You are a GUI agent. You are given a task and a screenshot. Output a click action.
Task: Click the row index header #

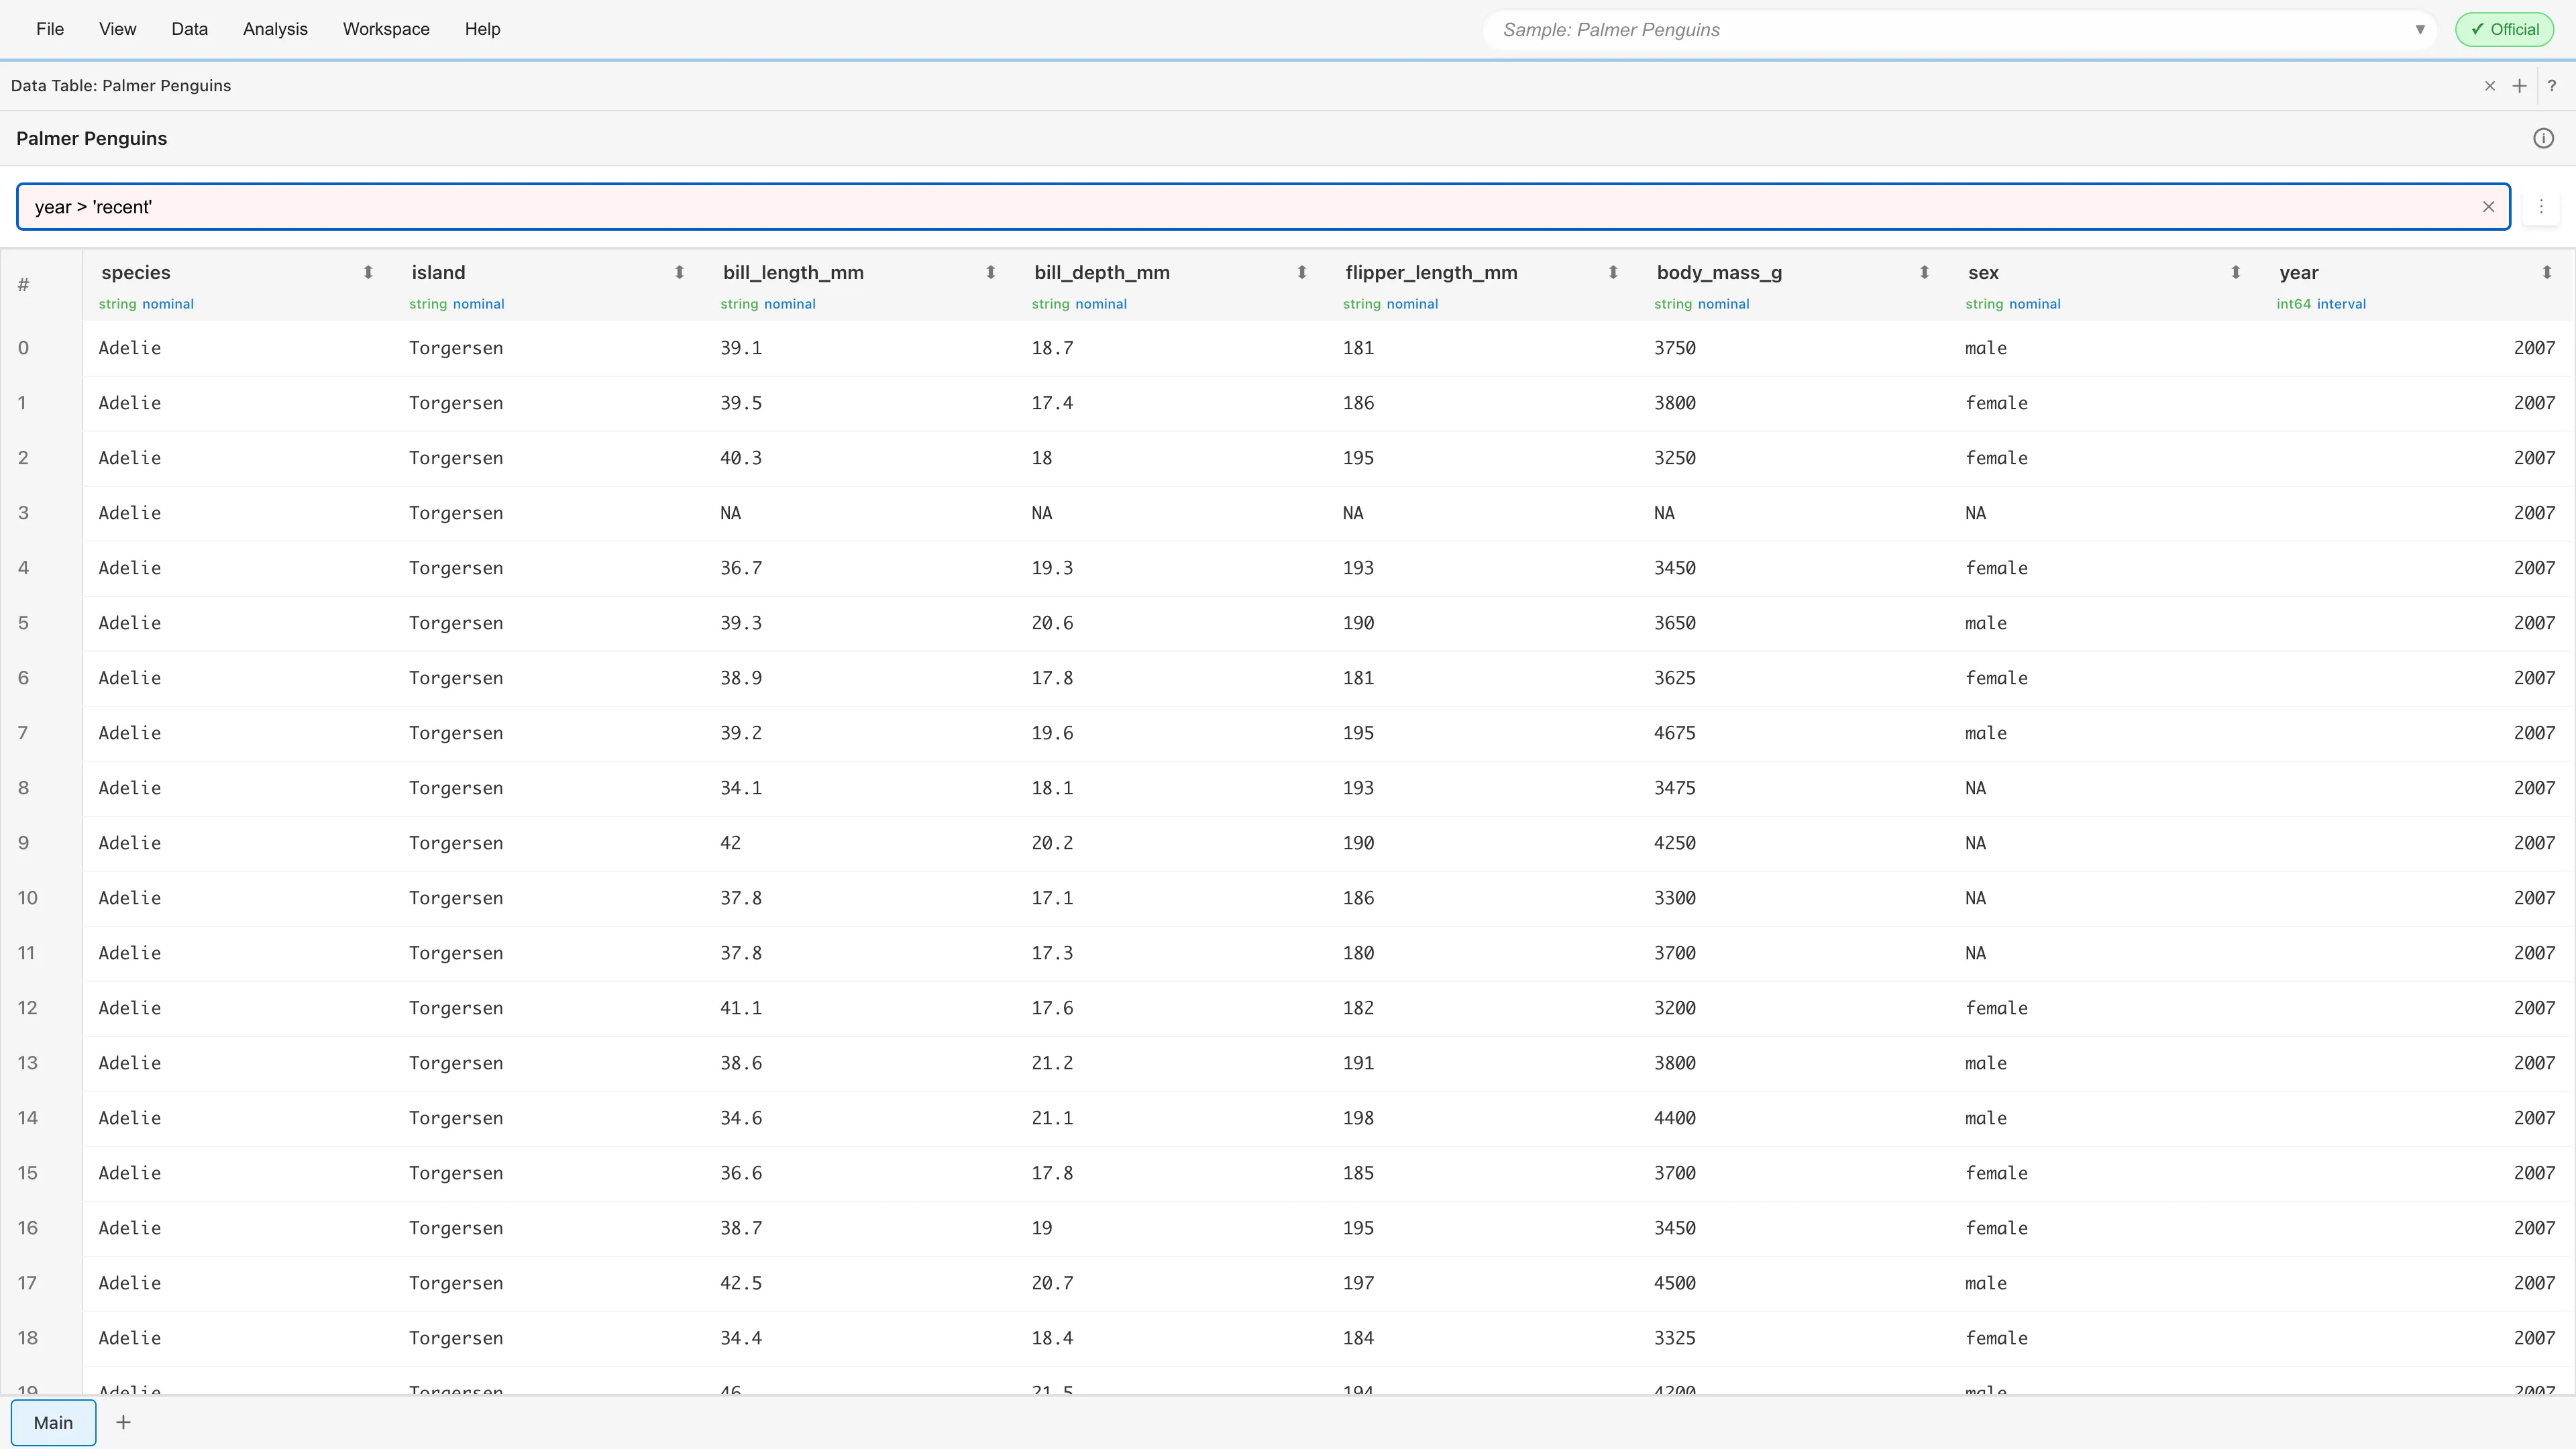coord(23,285)
